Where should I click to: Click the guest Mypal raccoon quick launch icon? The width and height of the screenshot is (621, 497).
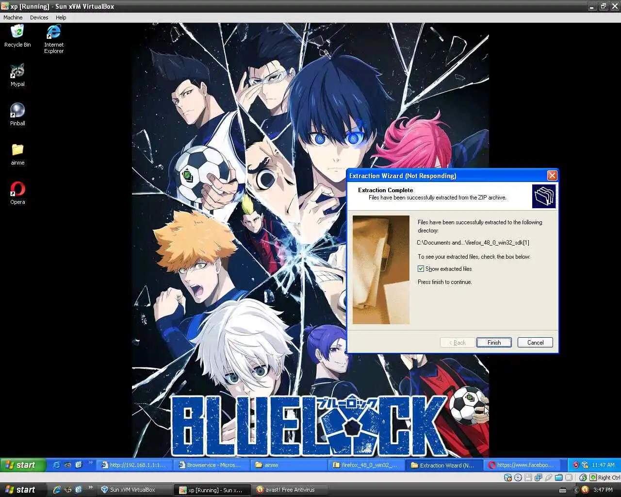(67, 465)
